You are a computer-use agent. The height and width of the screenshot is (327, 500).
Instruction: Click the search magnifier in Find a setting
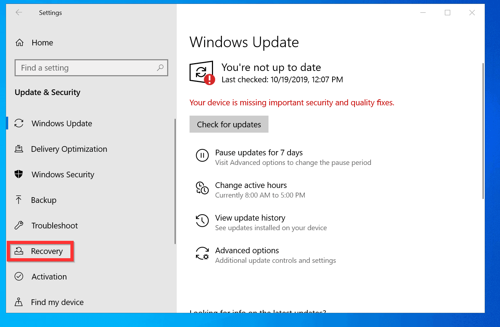[x=160, y=67]
